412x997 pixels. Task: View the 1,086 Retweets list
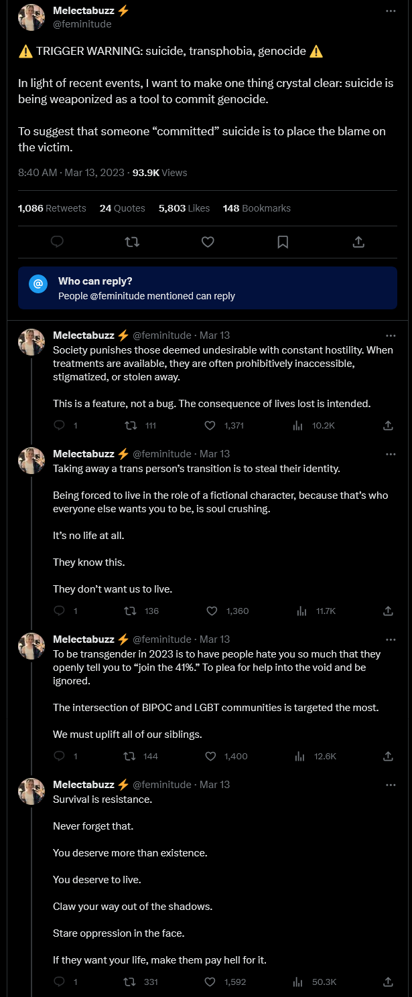point(52,208)
